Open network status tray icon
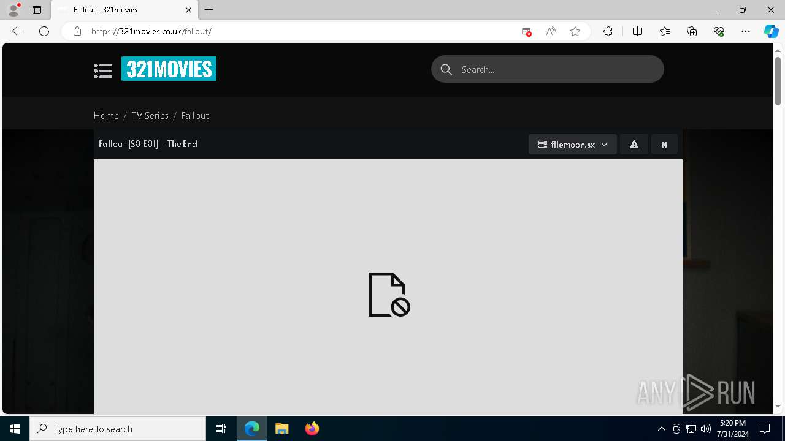The image size is (785, 441). coord(691,429)
